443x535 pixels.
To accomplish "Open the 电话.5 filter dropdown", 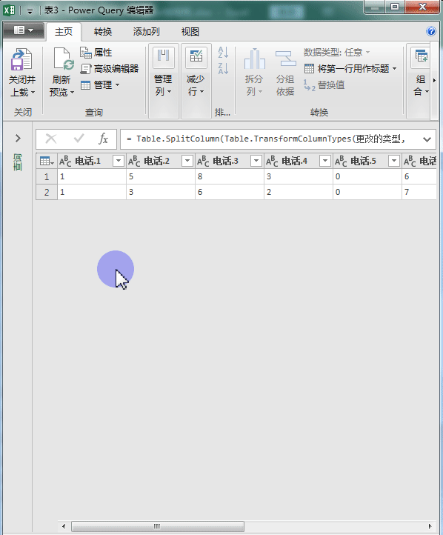I will (x=394, y=161).
